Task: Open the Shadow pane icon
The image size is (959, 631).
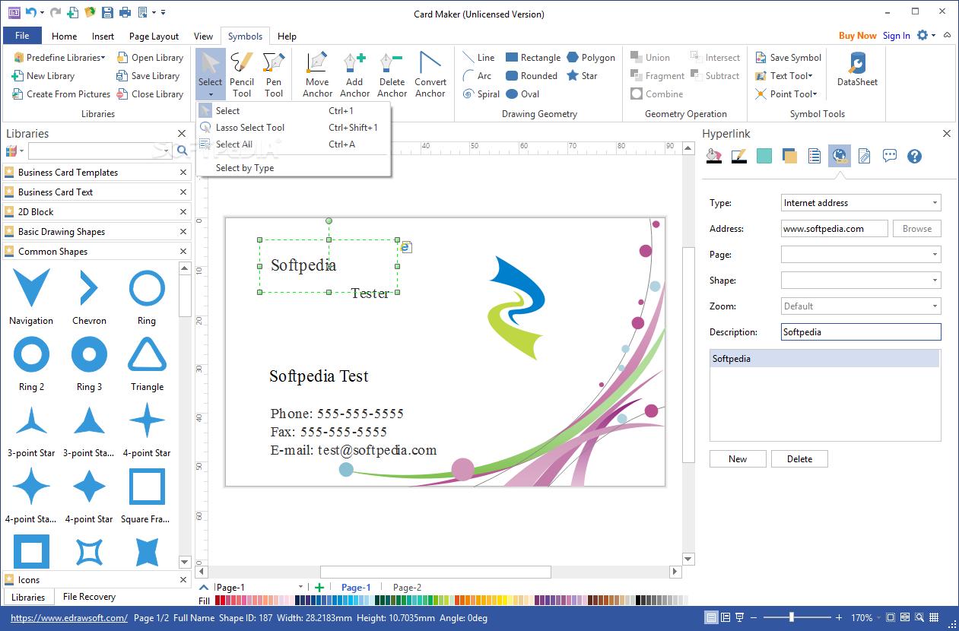Action: 789,156
